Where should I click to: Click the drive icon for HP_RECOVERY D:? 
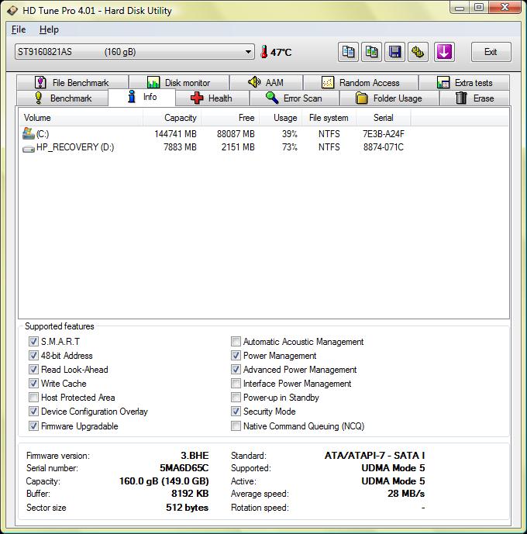[x=29, y=149]
